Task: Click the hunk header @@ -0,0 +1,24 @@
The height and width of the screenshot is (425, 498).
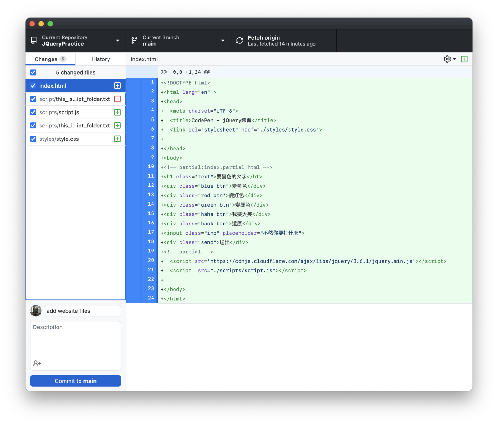Action: 185,72
